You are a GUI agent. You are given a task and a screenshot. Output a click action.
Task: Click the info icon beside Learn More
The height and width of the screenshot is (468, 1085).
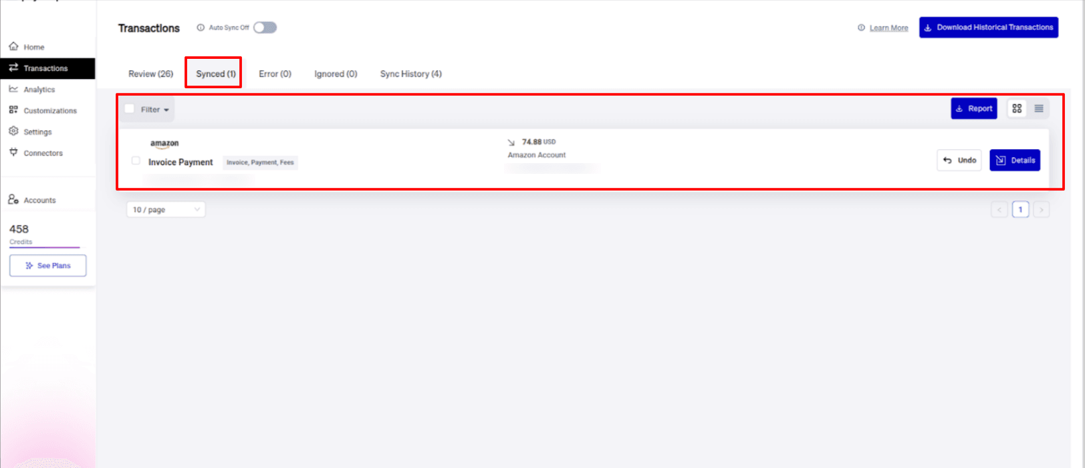(861, 27)
